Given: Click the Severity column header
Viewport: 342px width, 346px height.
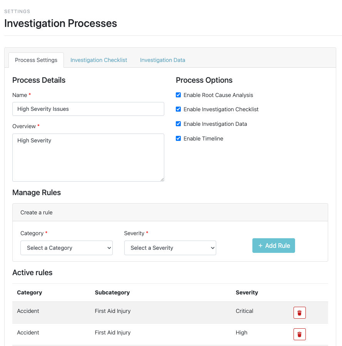Looking at the screenshot, I should click(246, 293).
